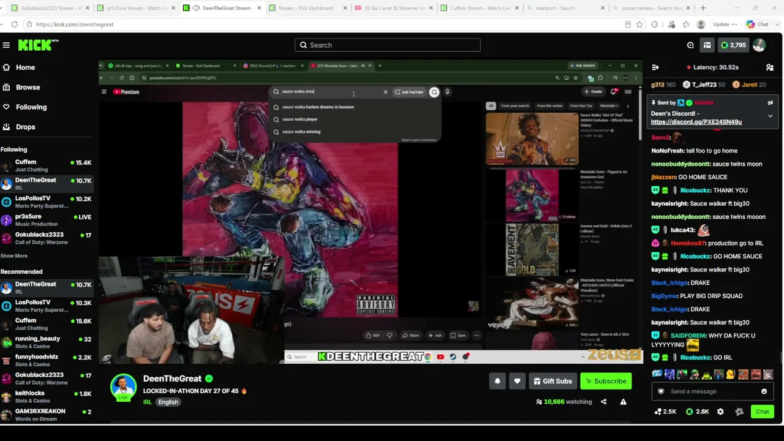Open the 2.8K KICKs gifting icon
Image resolution: width=784 pixels, height=441 pixels.
click(x=698, y=412)
